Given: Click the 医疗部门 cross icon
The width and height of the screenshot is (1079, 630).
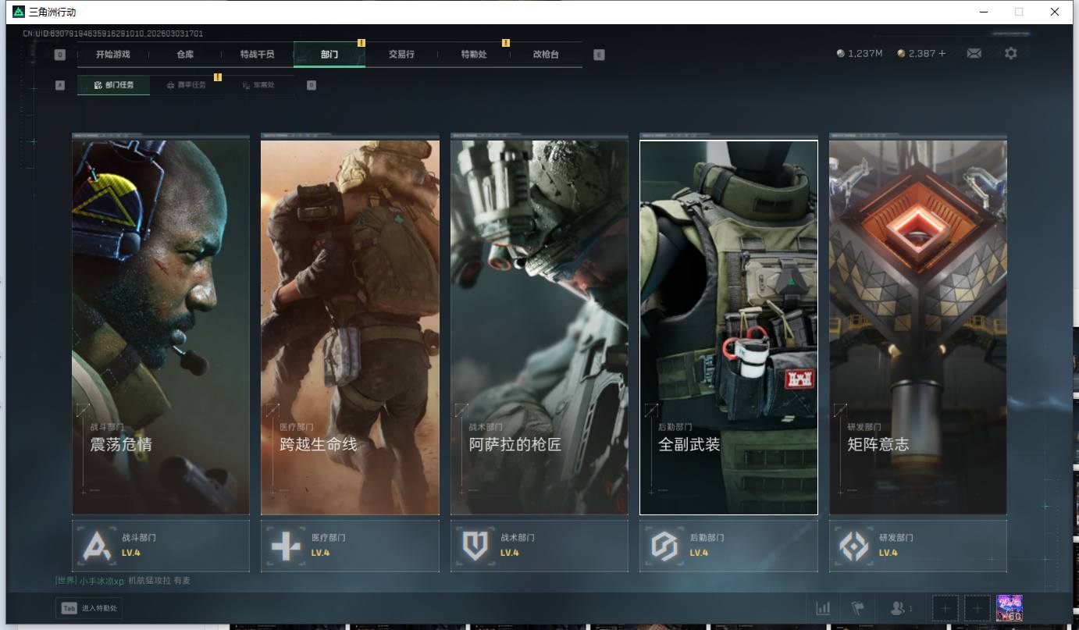Looking at the screenshot, I should 286,546.
